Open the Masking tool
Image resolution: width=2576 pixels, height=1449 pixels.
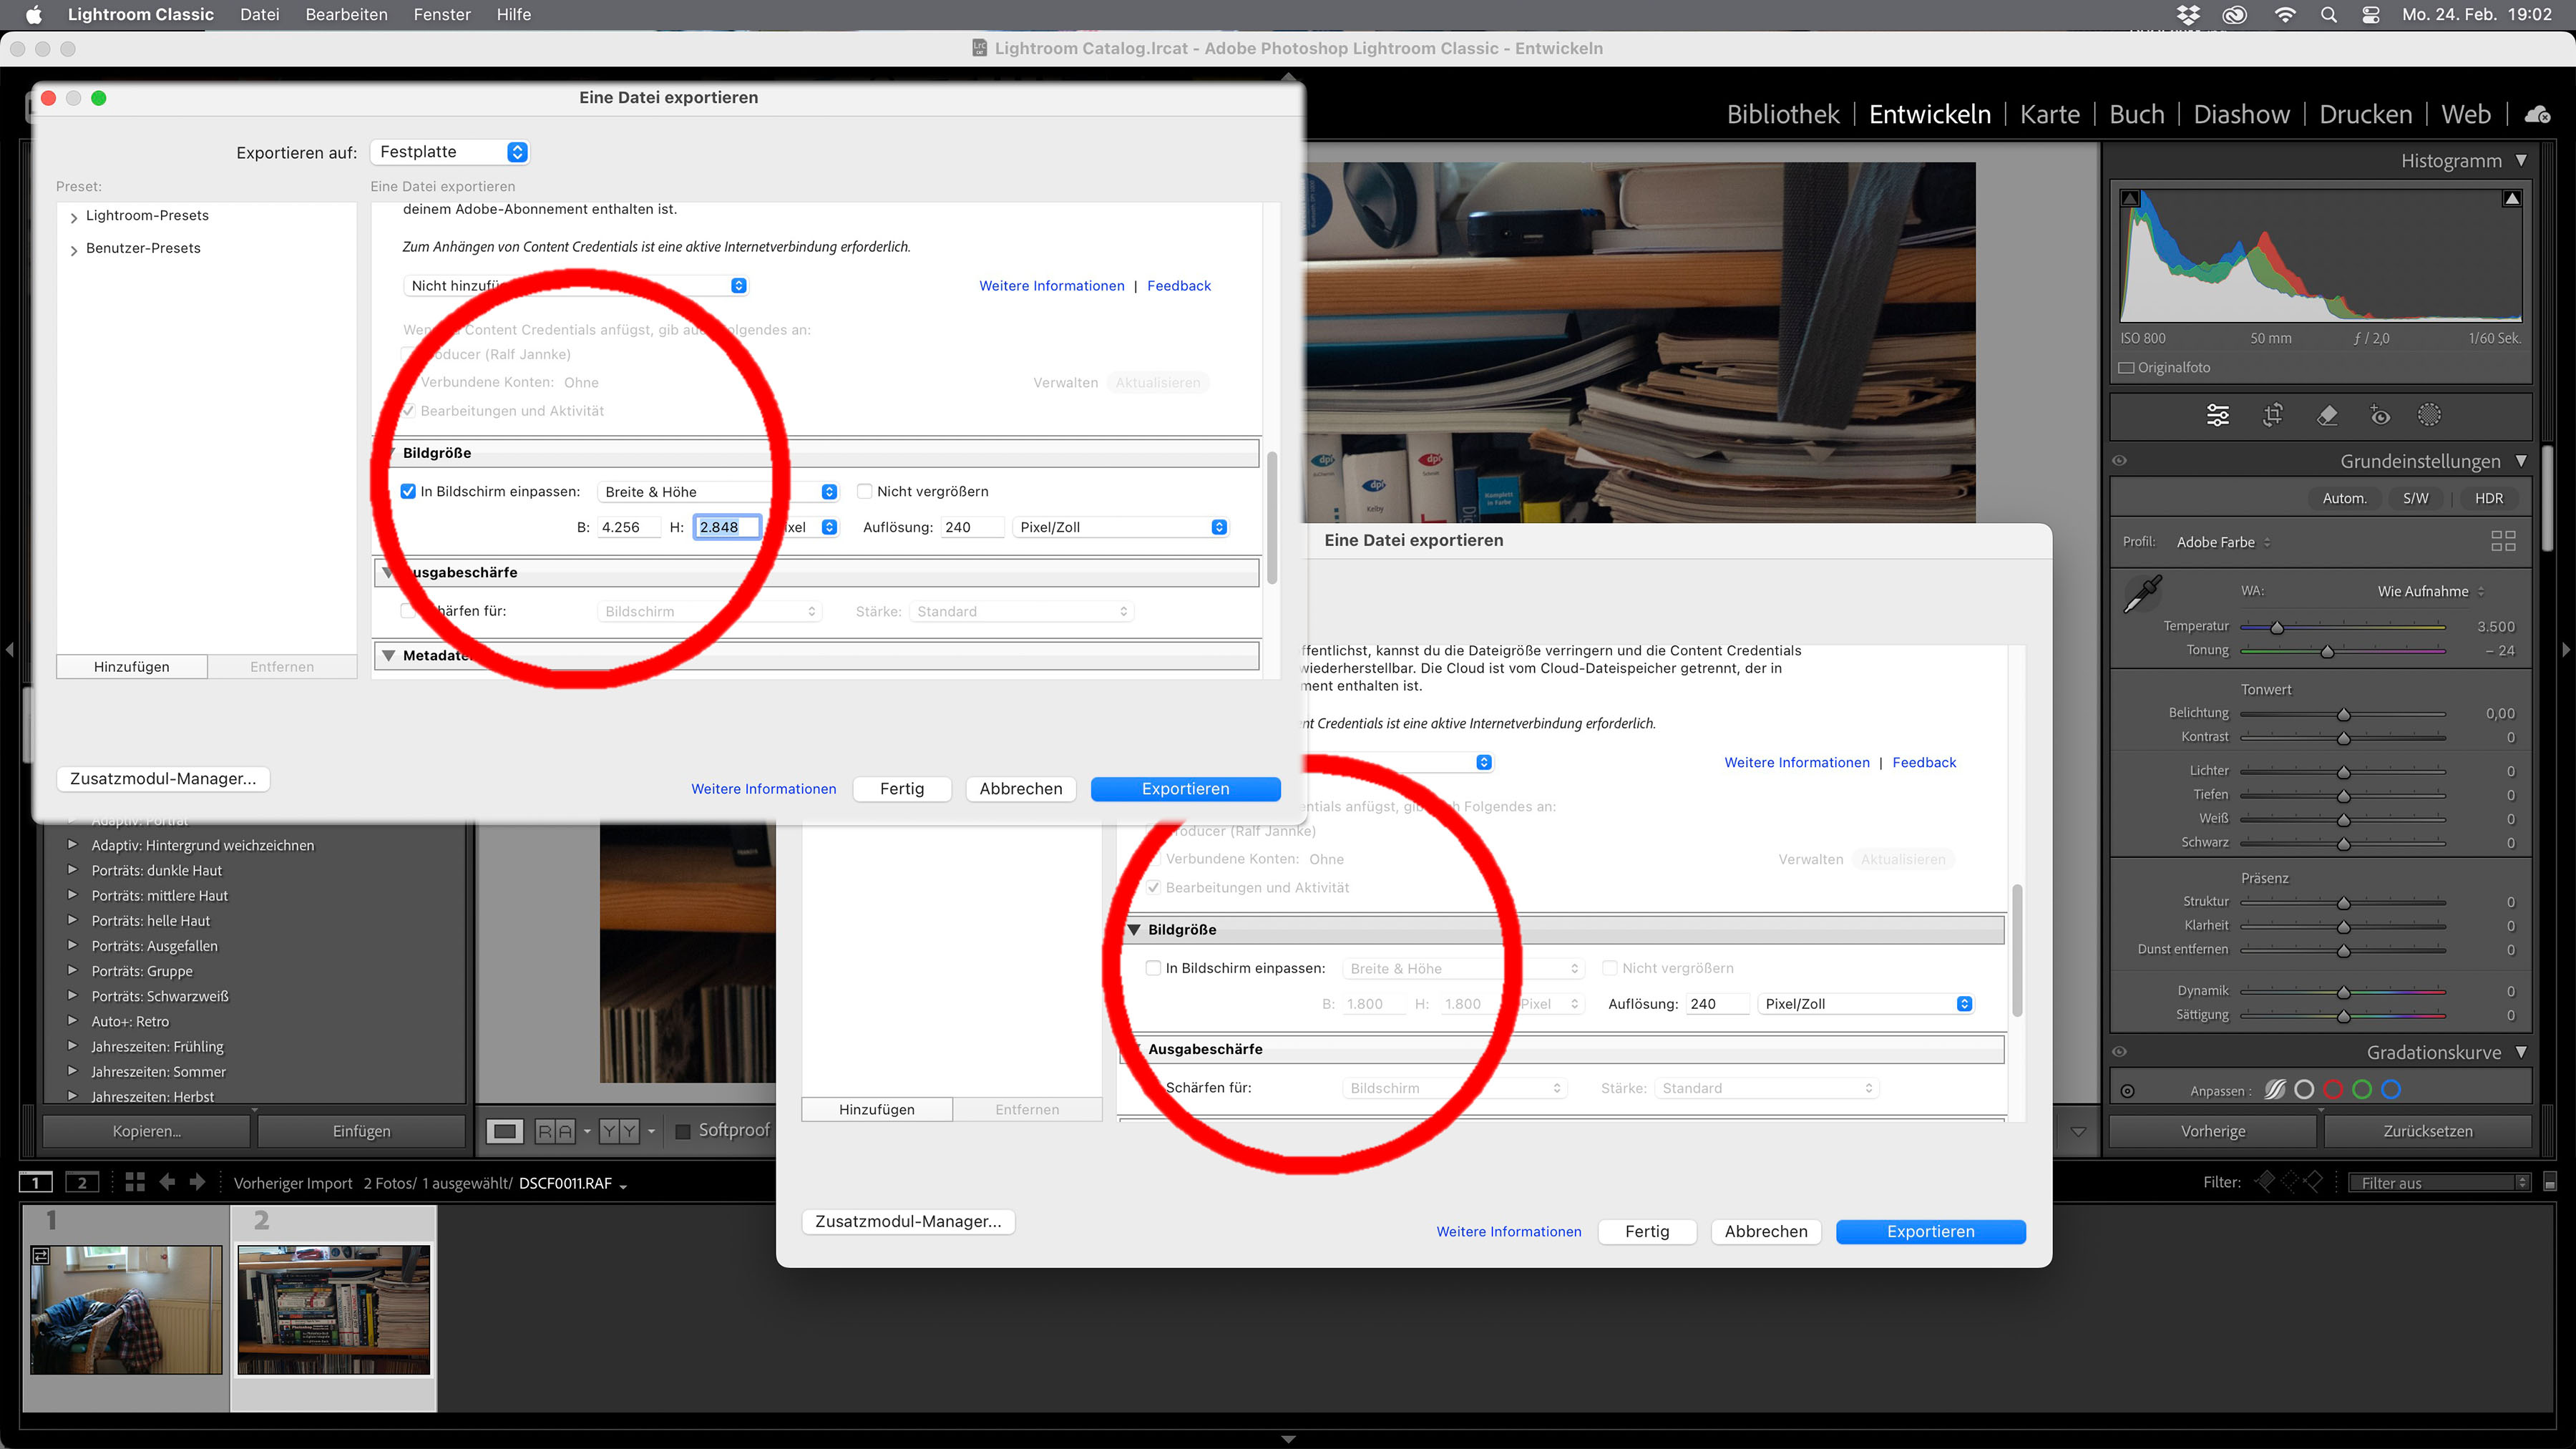pyautogui.click(x=2429, y=415)
